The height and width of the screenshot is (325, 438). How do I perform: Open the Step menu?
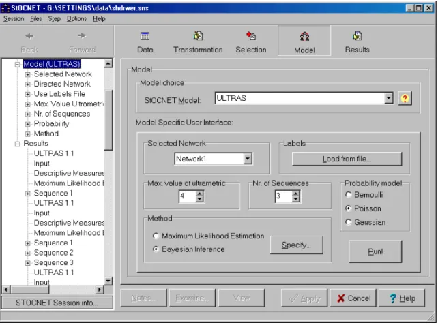[x=54, y=18]
